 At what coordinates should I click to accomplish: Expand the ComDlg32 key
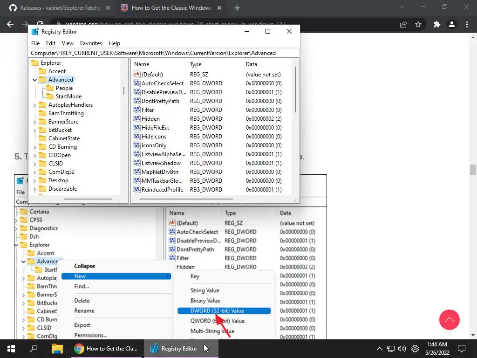[34, 172]
